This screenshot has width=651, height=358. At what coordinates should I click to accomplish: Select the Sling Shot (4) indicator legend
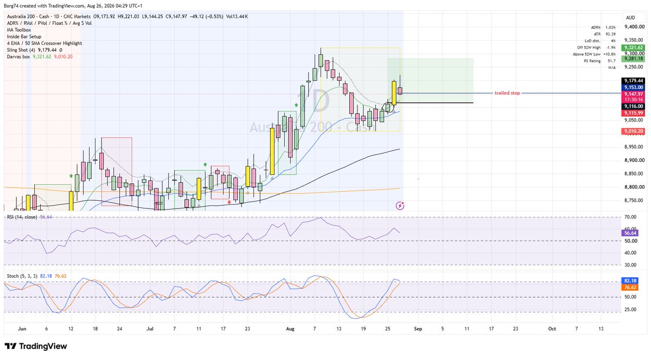coord(34,49)
